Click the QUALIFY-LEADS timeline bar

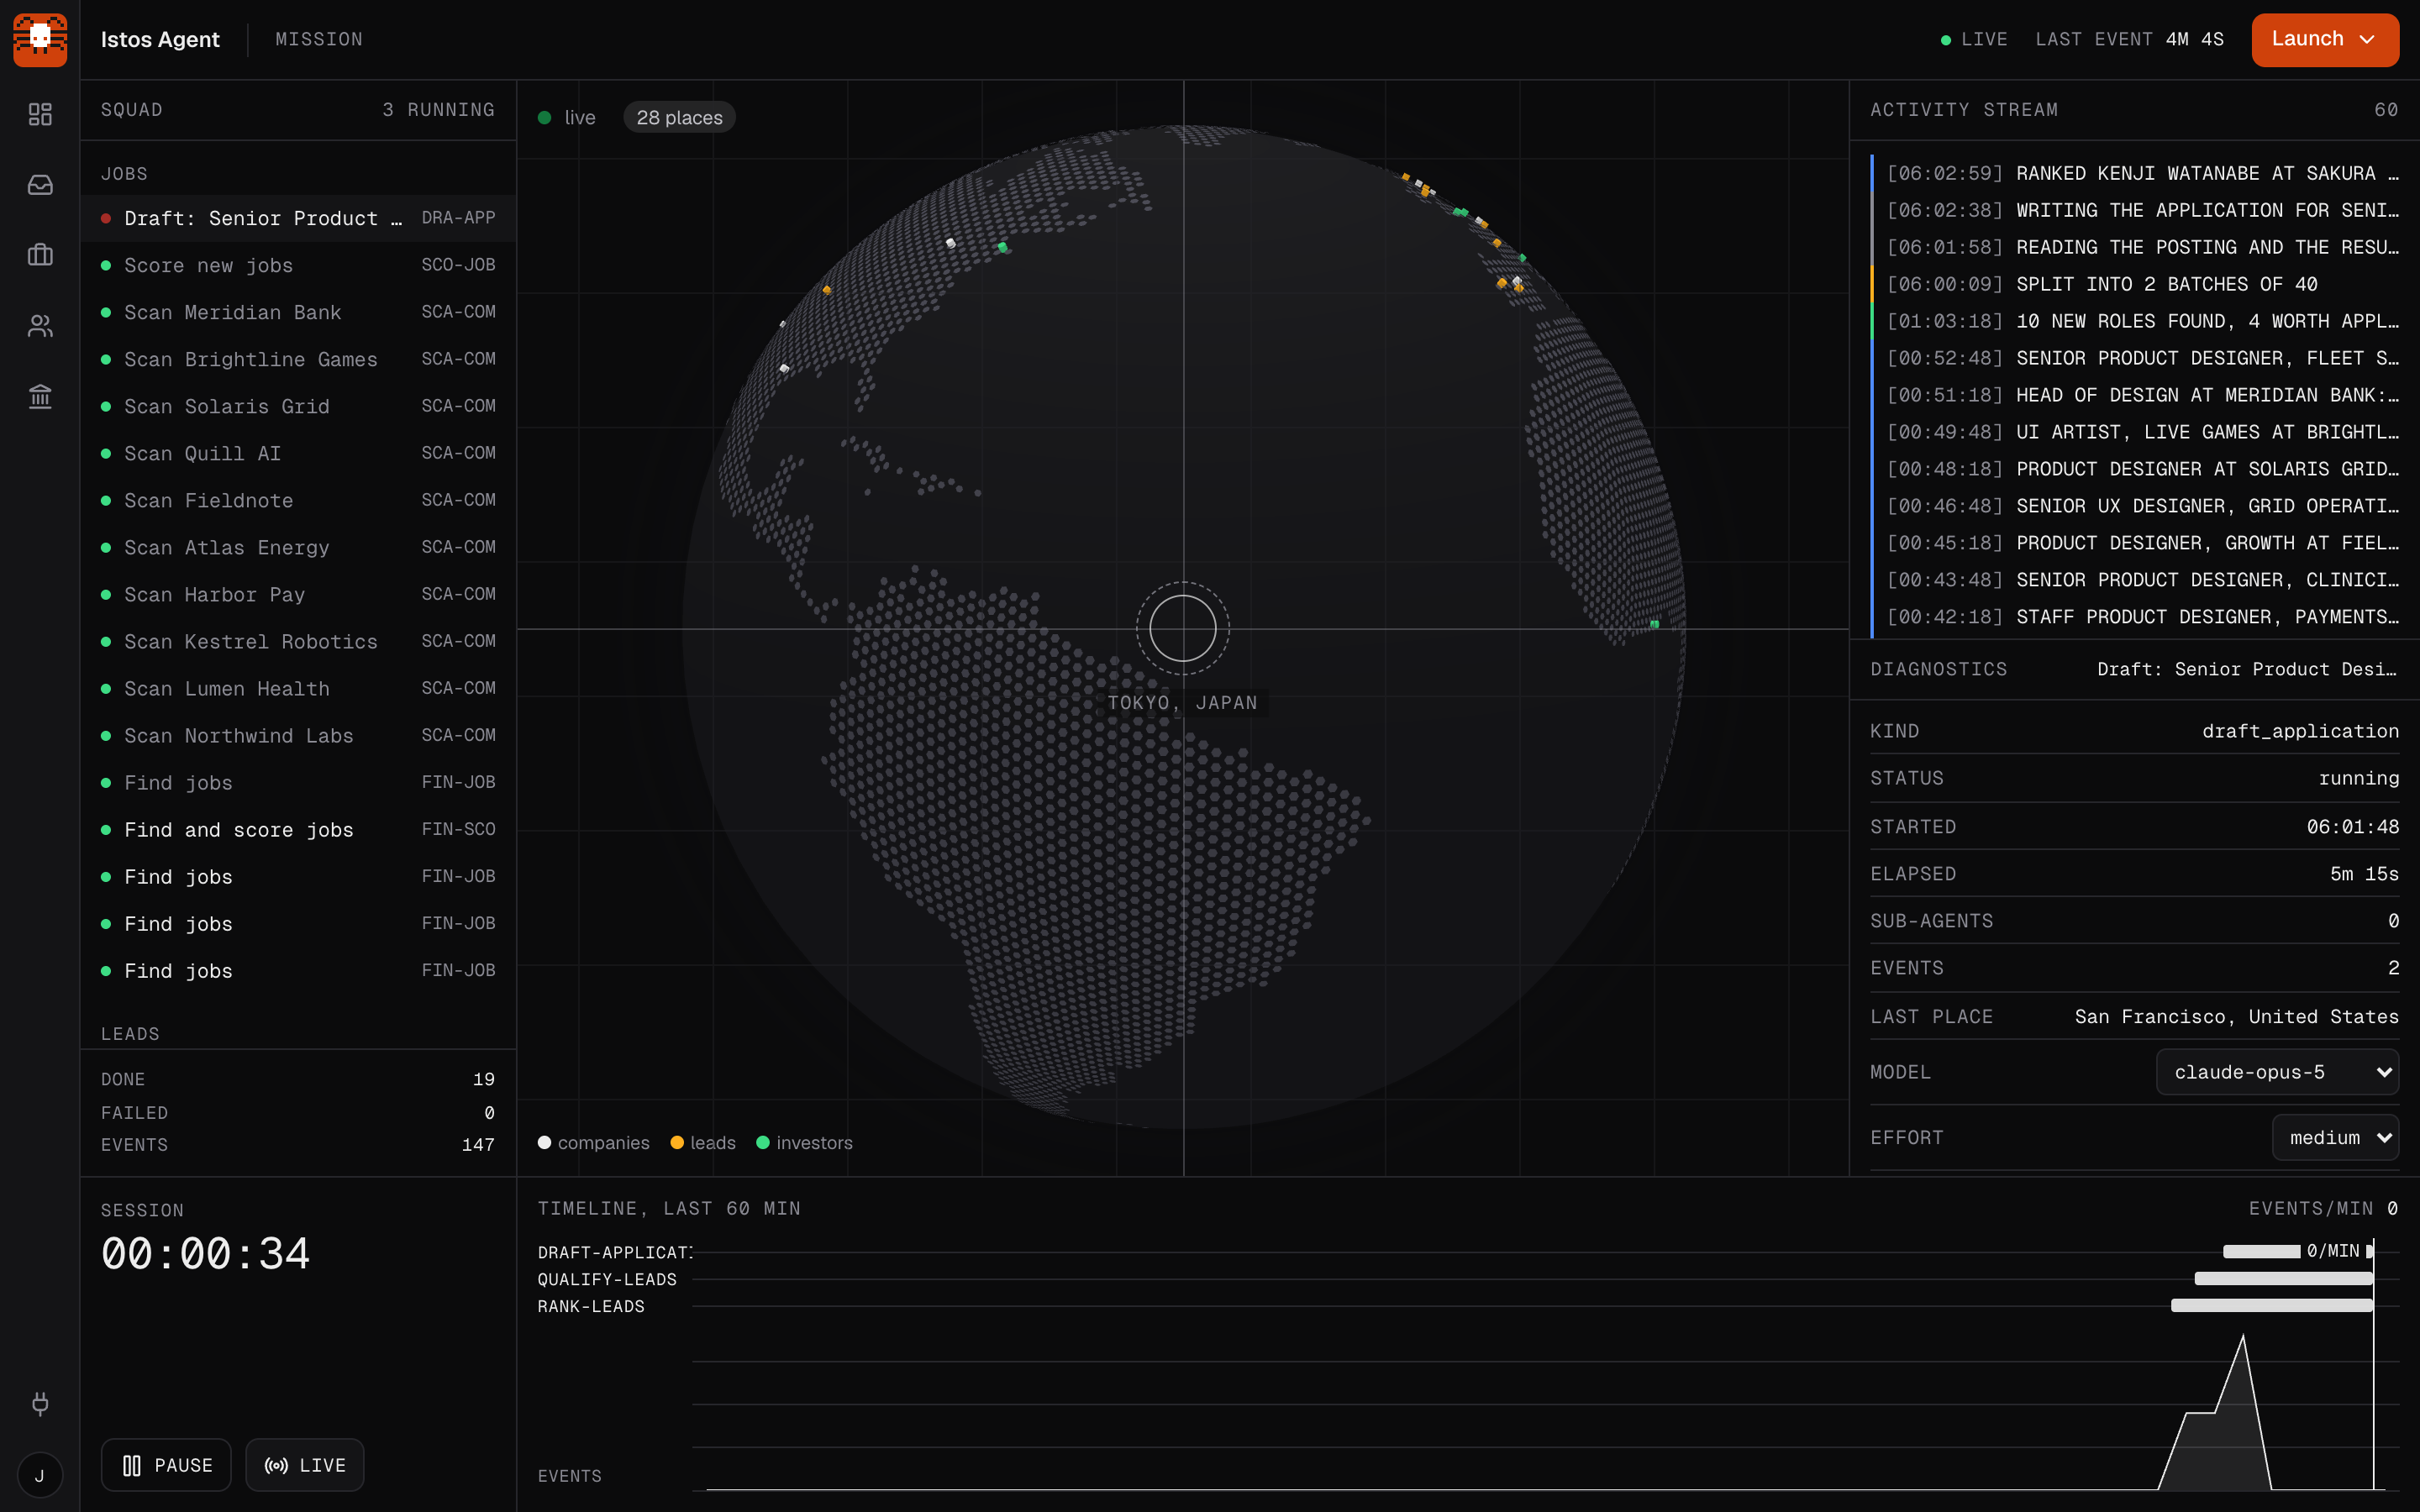click(x=2283, y=1279)
